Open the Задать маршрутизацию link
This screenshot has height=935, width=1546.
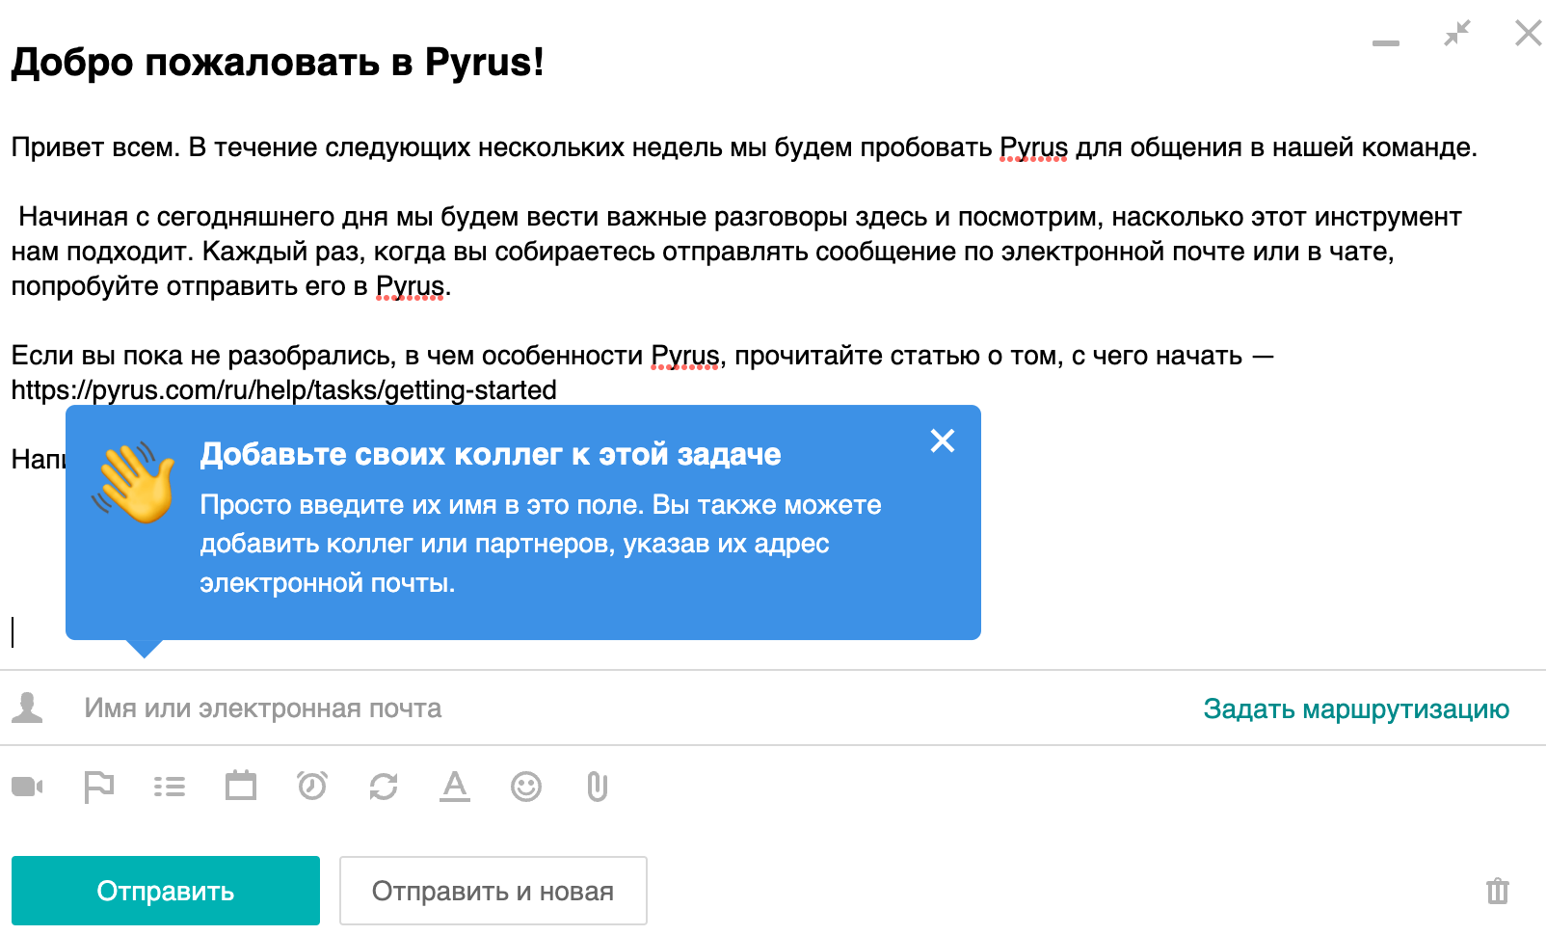(1356, 708)
